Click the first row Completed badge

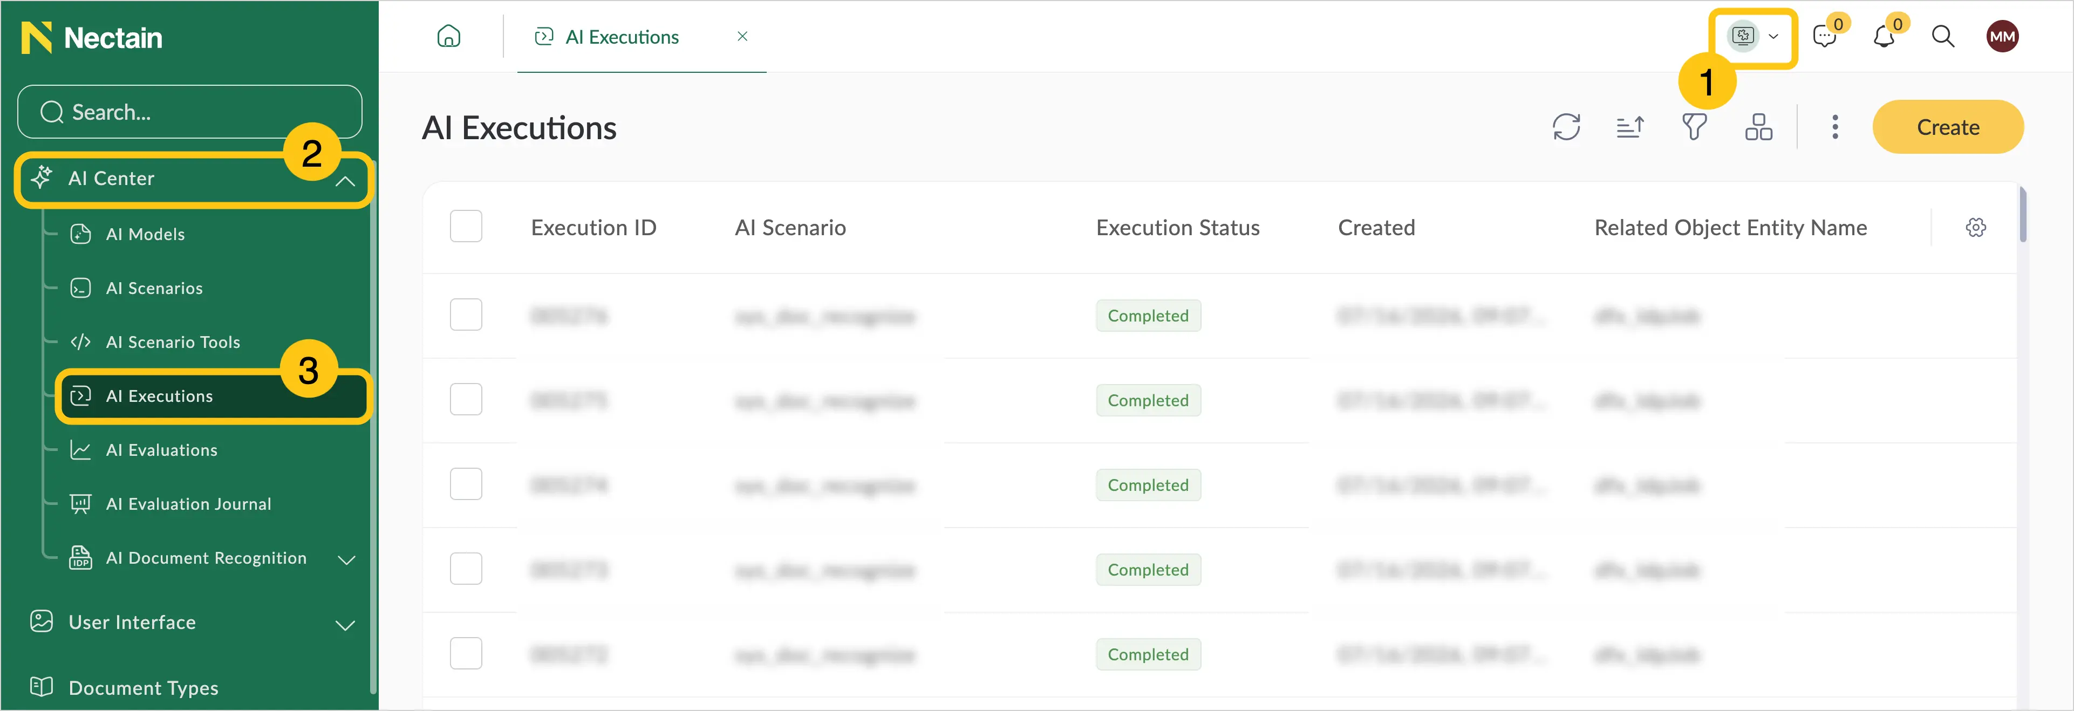click(x=1148, y=316)
